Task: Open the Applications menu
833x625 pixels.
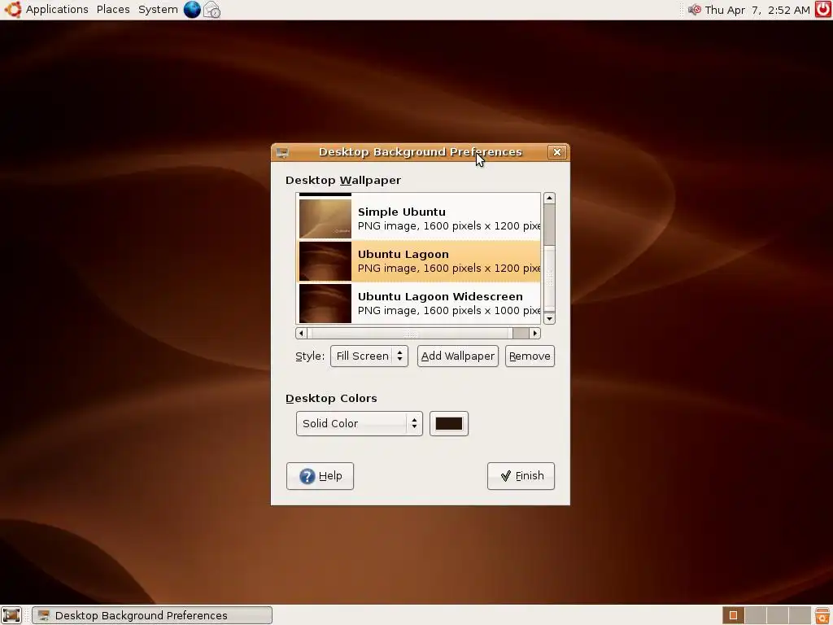Action: (57, 10)
